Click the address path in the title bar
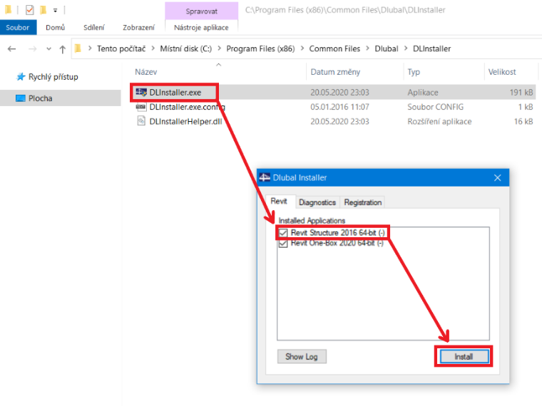 coord(345,10)
